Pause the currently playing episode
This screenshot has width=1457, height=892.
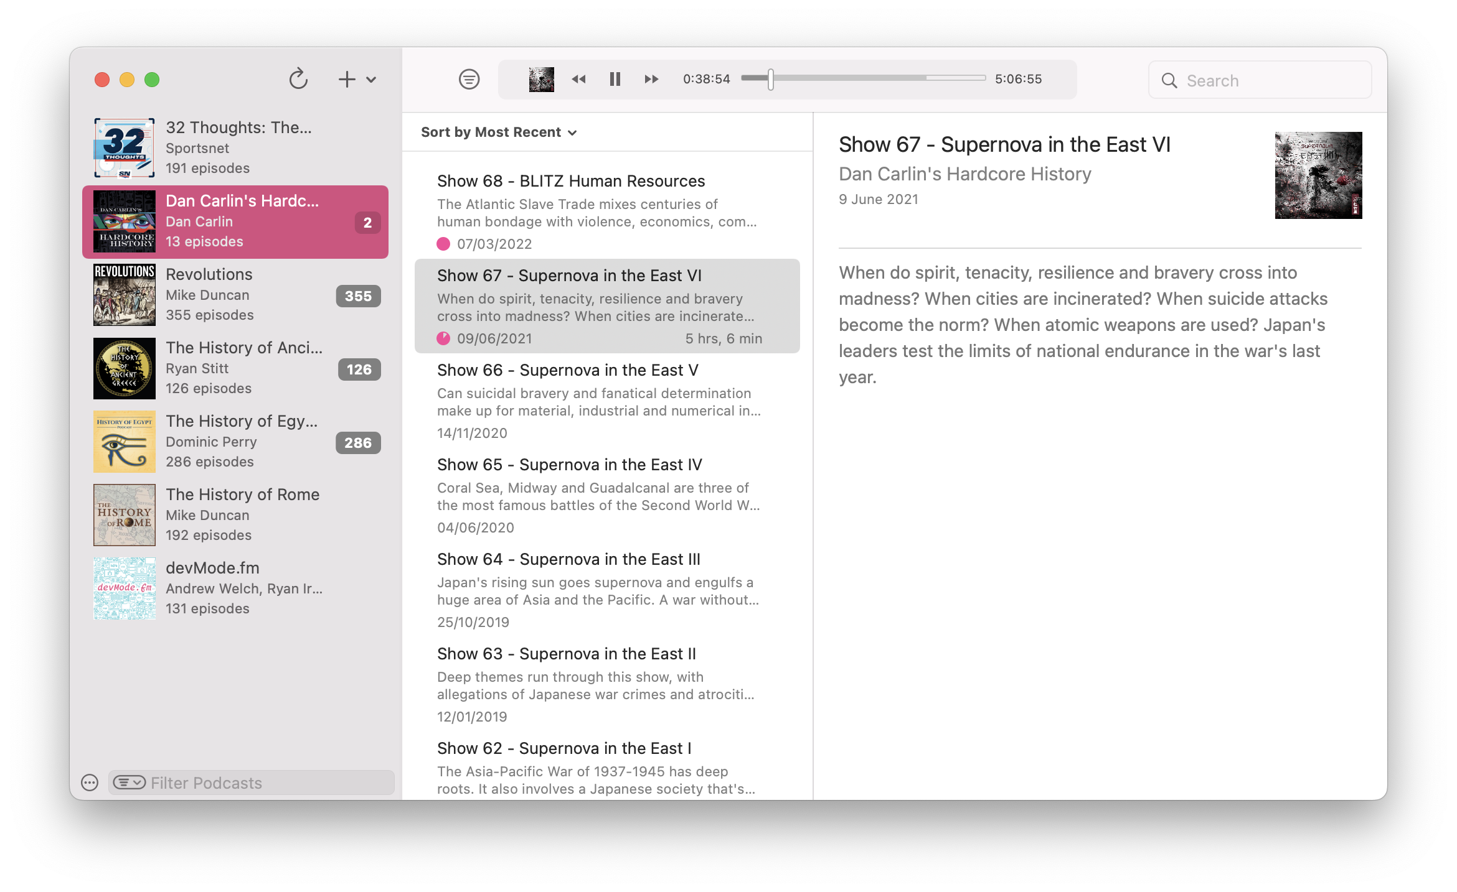point(615,79)
